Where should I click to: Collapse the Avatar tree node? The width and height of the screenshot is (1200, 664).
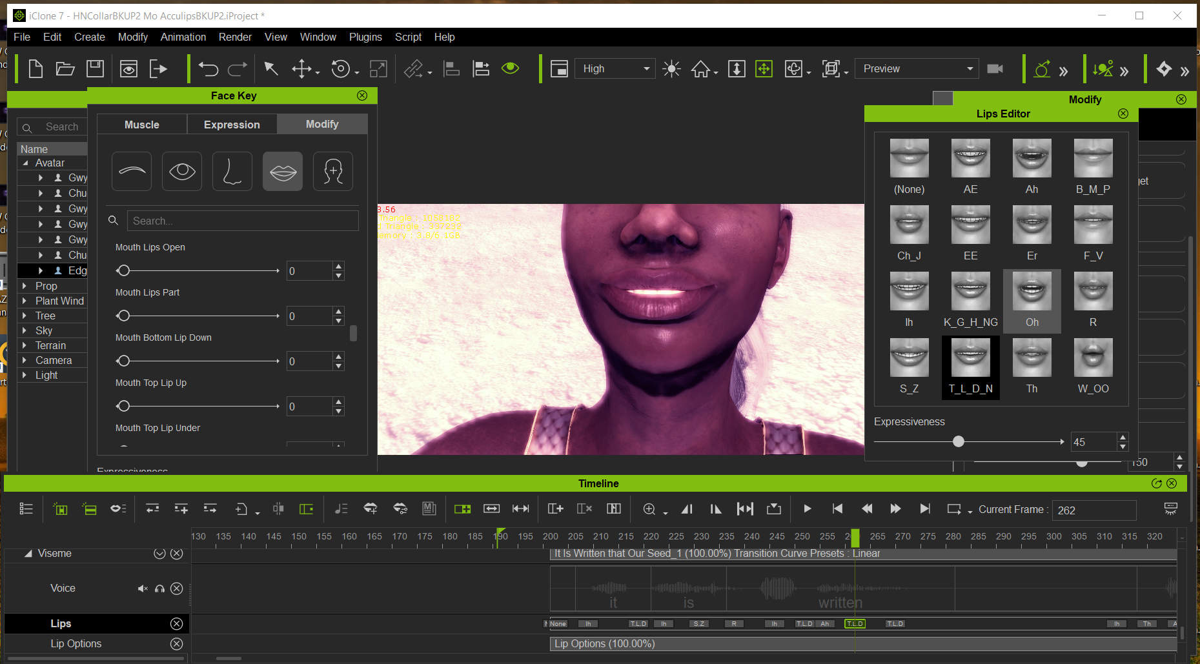coord(26,163)
